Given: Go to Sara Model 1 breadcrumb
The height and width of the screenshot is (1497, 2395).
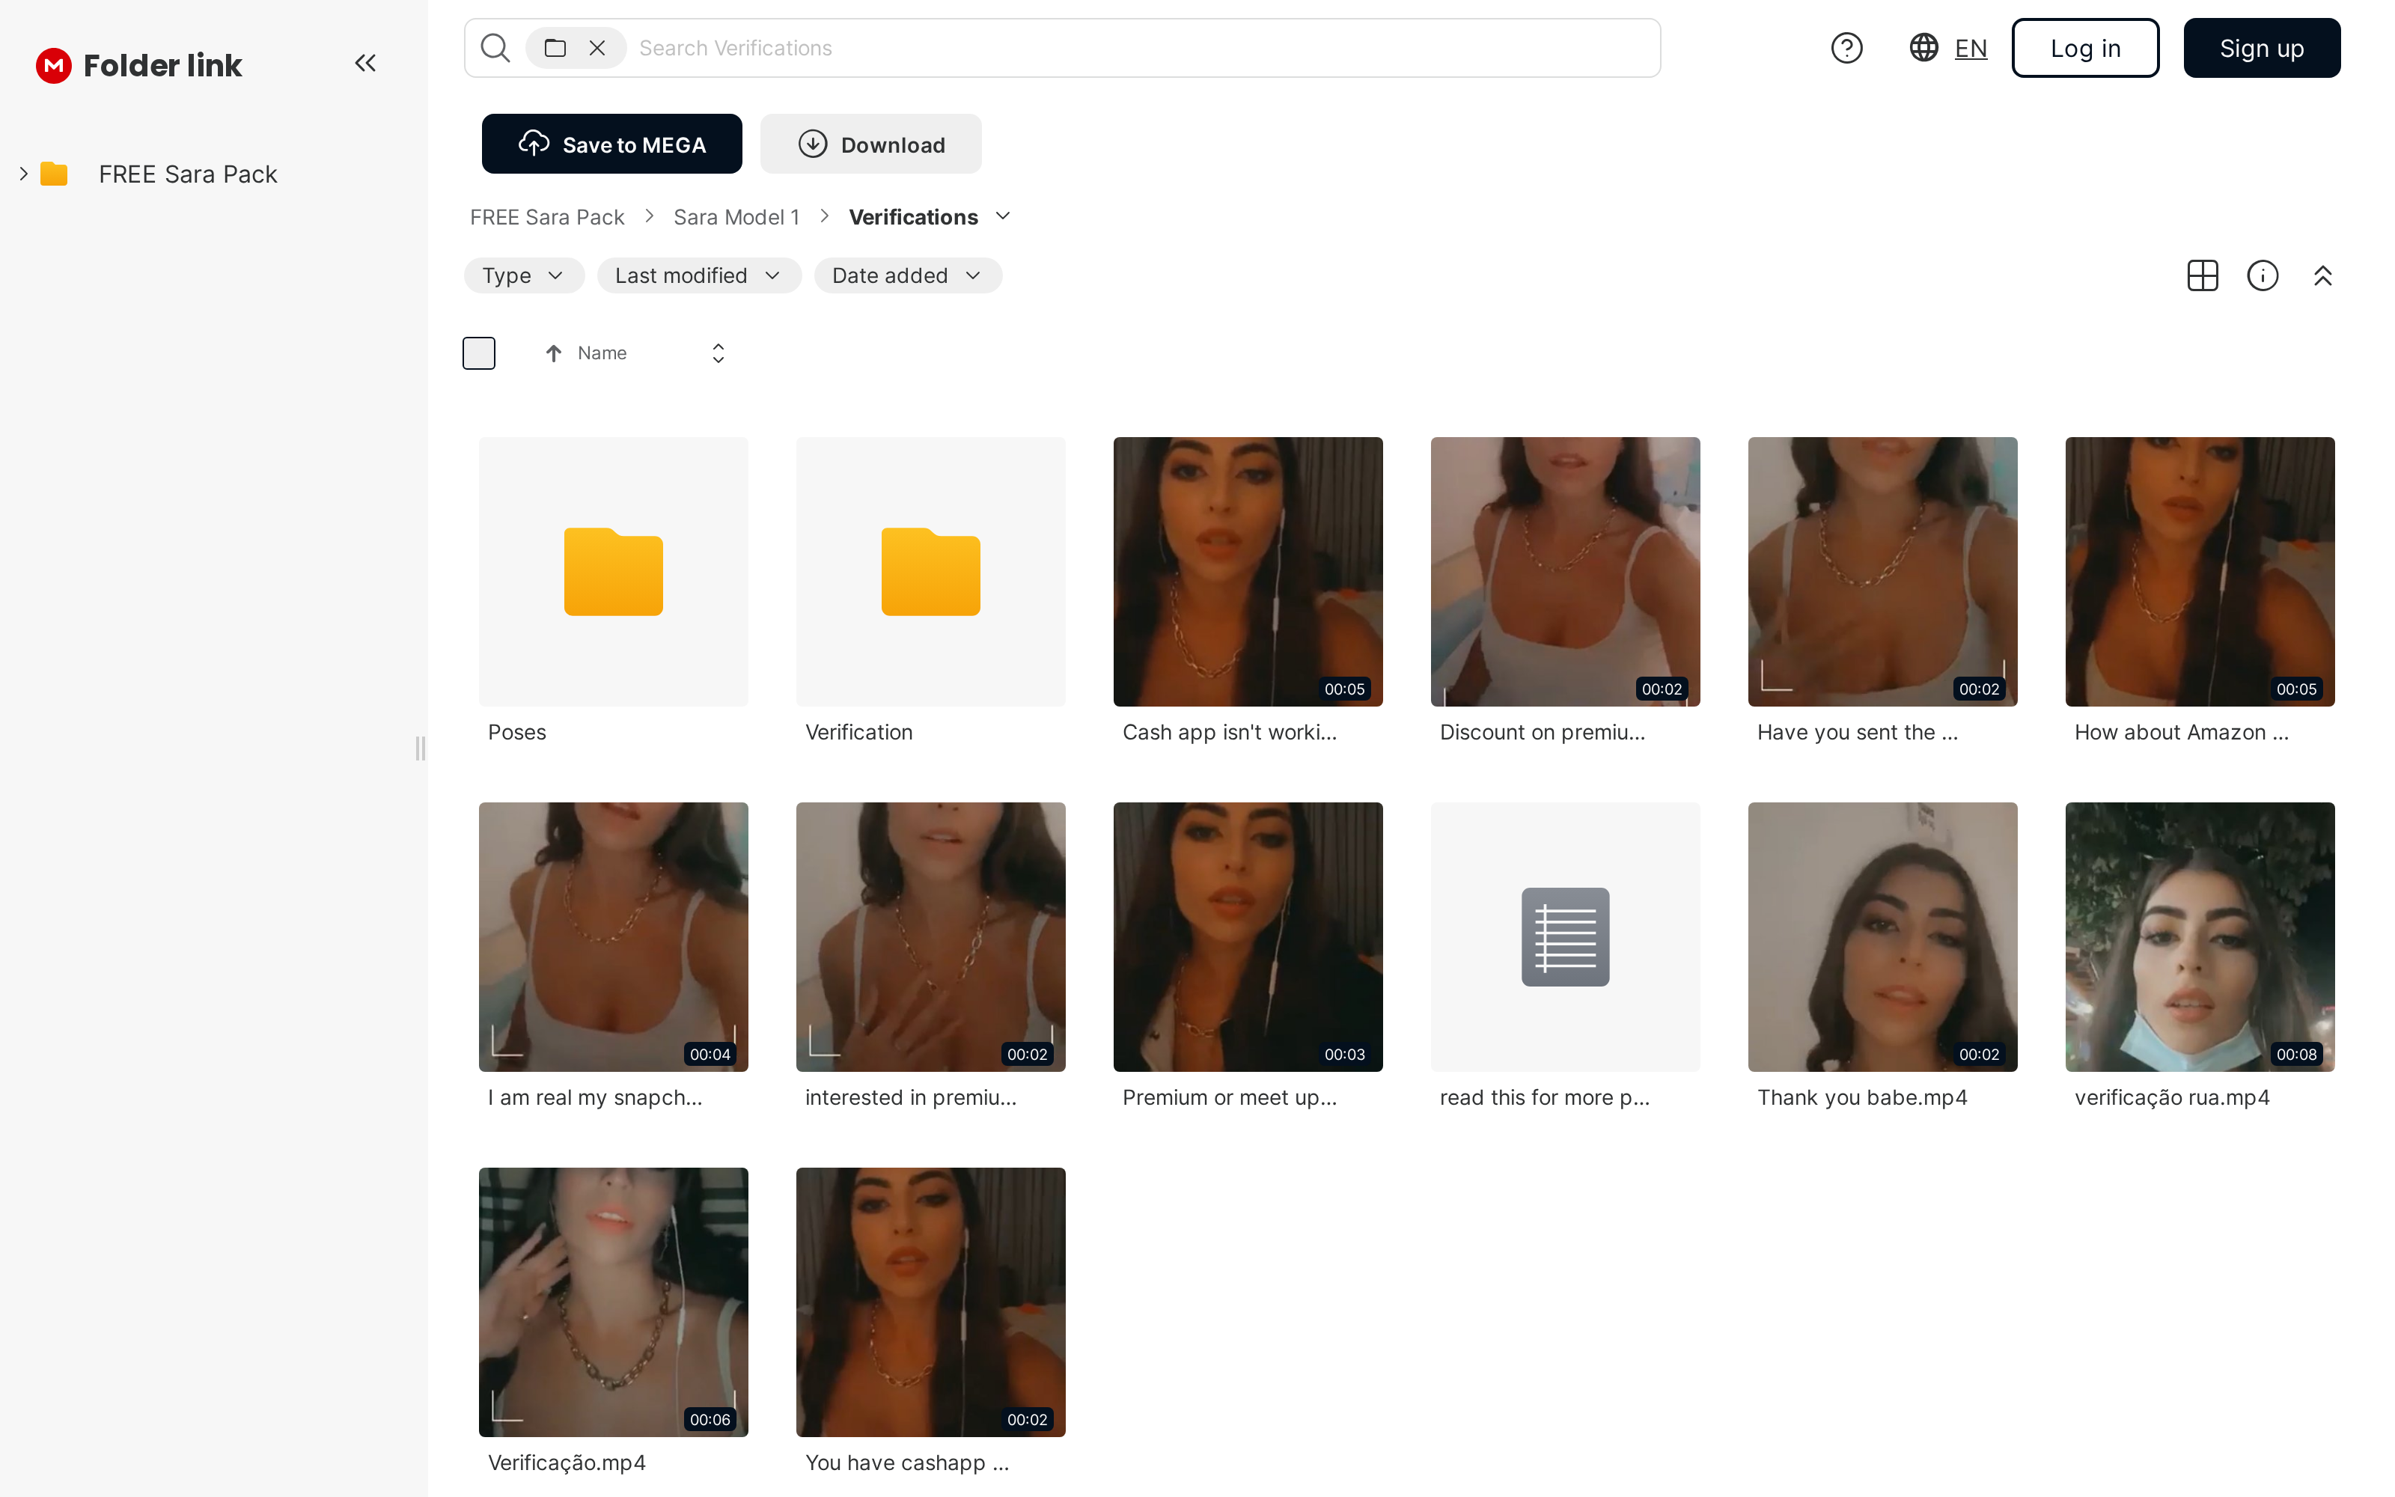Looking at the screenshot, I should (736, 217).
